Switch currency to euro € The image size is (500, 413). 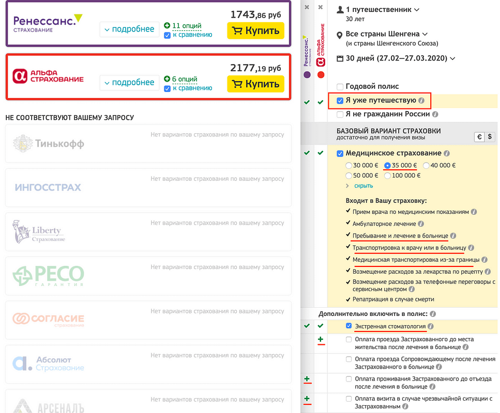479,137
